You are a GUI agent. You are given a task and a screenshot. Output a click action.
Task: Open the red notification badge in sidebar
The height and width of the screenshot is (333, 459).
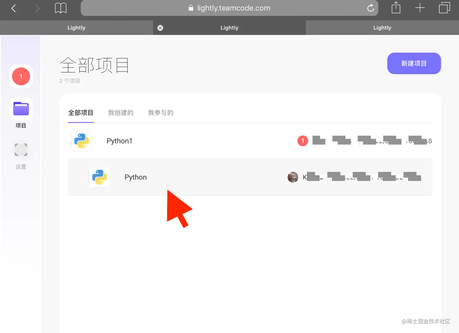pyautogui.click(x=21, y=76)
